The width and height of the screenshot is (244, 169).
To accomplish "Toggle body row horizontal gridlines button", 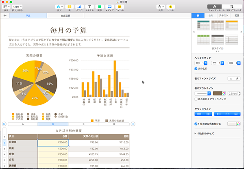I will click(x=199, y=114).
